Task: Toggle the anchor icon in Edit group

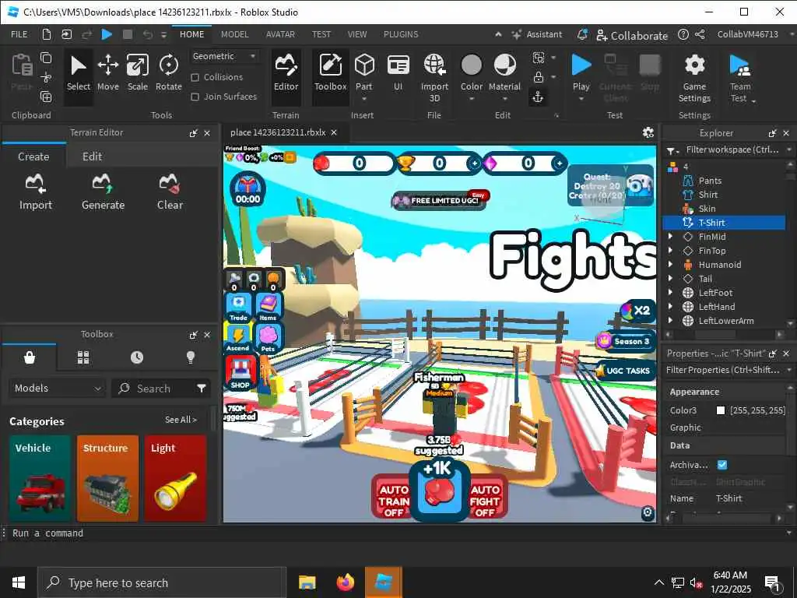Action: pyautogui.click(x=539, y=97)
